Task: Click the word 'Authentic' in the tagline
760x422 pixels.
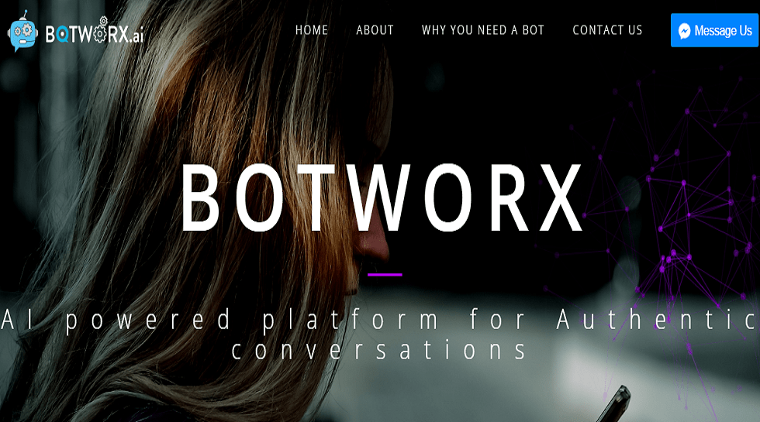Action: [x=657, y=320]
